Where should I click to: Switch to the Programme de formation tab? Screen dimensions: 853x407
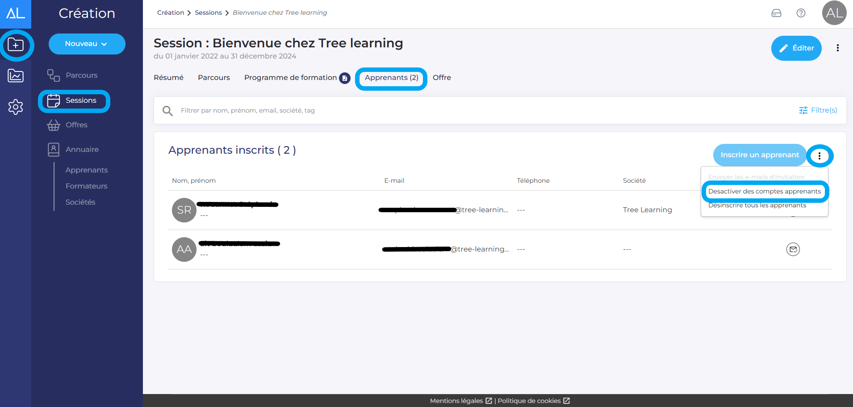[x=290, y=78]
